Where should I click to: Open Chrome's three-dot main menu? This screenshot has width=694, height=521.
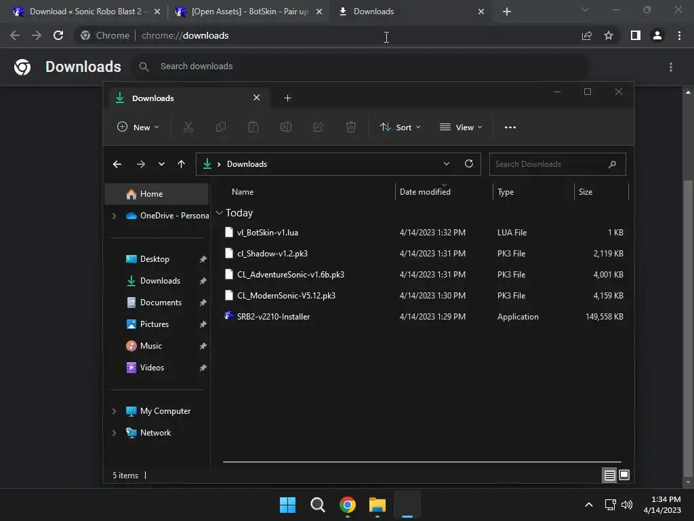click(679, 35)
